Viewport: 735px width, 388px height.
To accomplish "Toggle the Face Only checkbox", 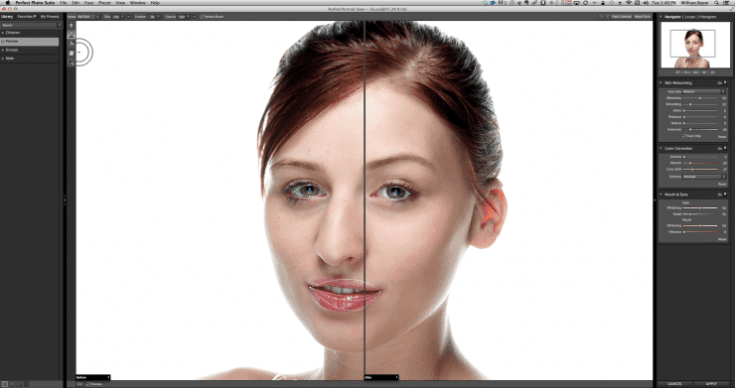I will tap(684, 136).
